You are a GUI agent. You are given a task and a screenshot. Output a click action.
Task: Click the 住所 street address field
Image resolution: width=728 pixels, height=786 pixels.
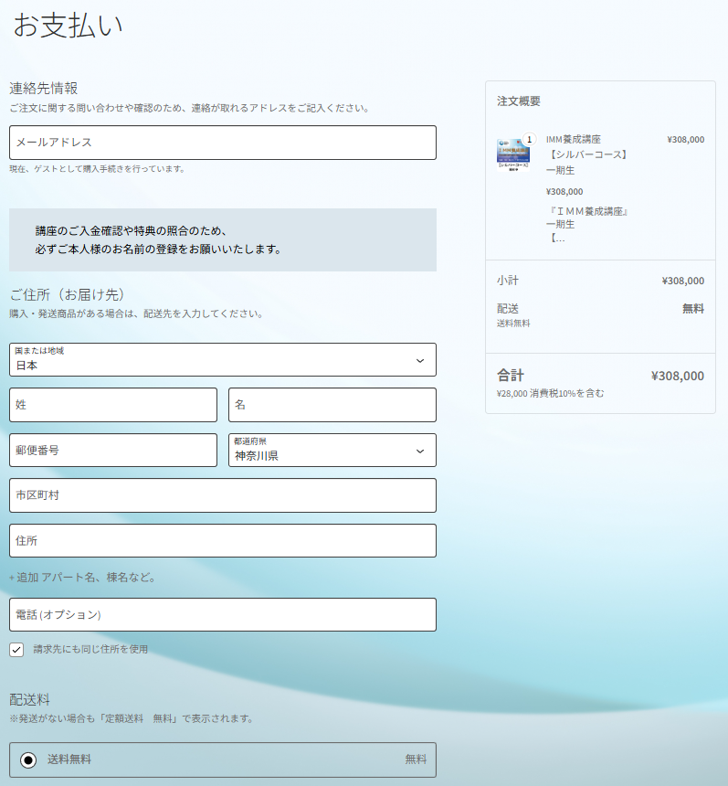pos(222,541)
